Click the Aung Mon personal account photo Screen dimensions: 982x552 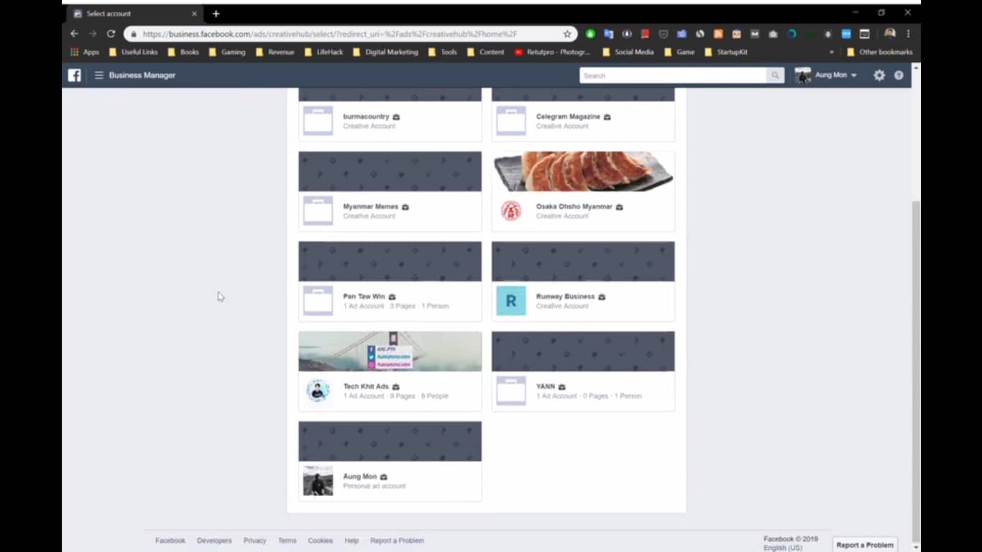(318, 481)
